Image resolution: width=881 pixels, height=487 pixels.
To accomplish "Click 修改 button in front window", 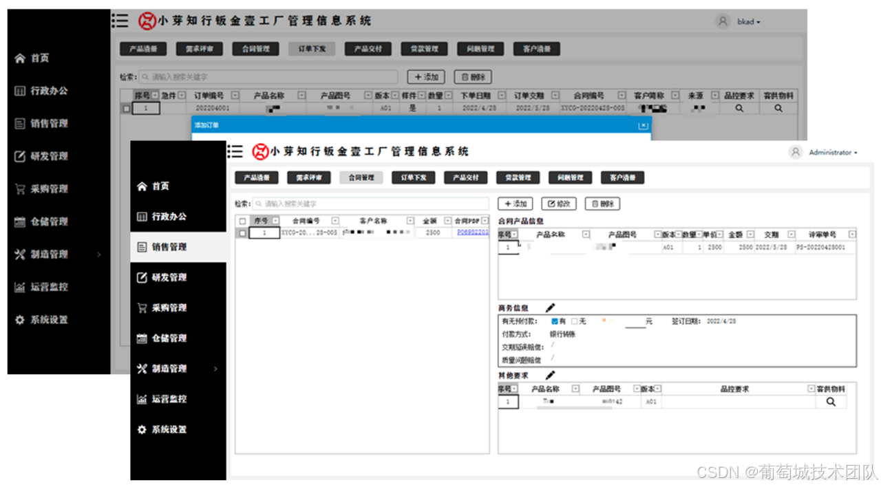I will point(559,204).
